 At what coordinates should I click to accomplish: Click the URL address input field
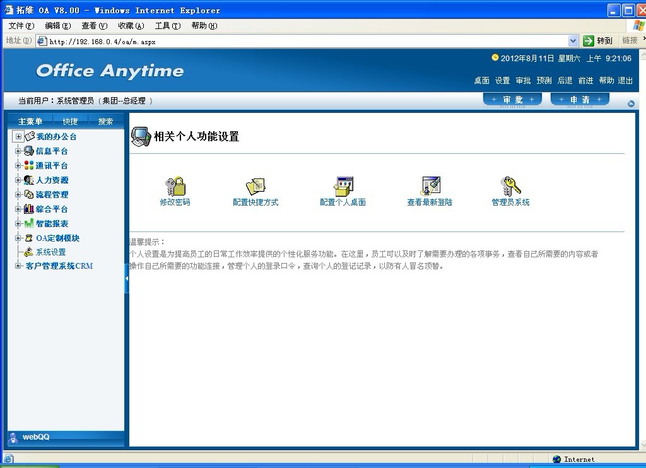coord(303,42)
